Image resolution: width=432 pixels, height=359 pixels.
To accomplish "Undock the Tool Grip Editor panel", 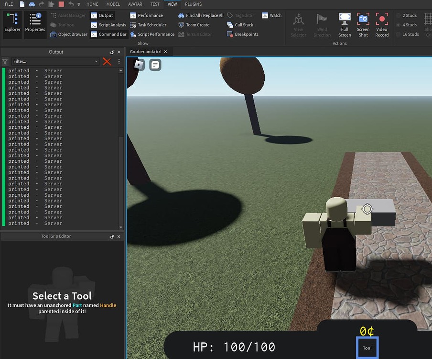I will click(x=112, y=236).
